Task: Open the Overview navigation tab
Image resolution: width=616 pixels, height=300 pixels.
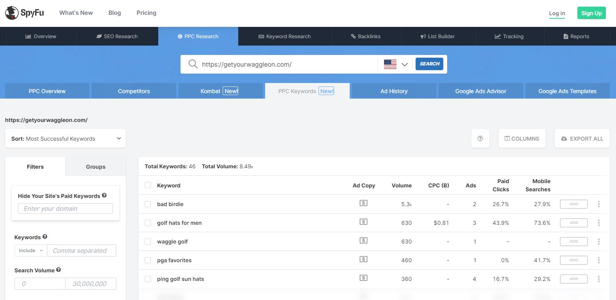Action: point(41,36)
